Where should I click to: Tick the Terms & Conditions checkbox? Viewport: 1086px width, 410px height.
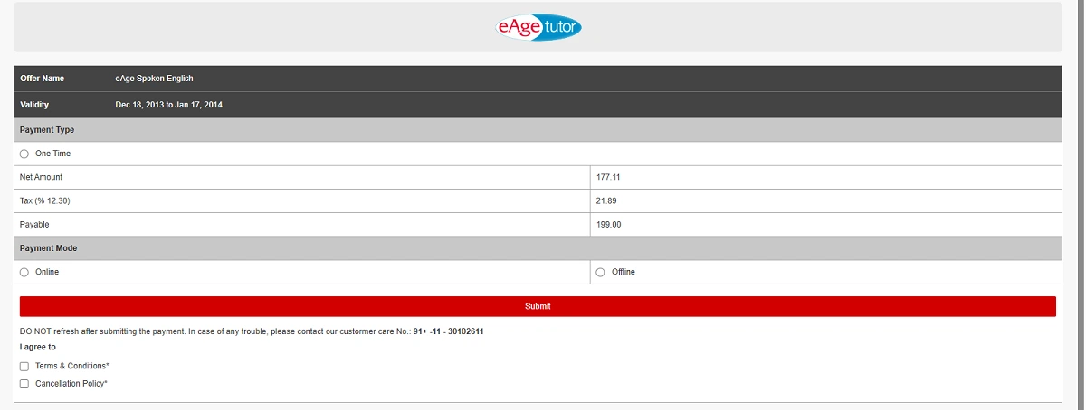coord(24,366)
